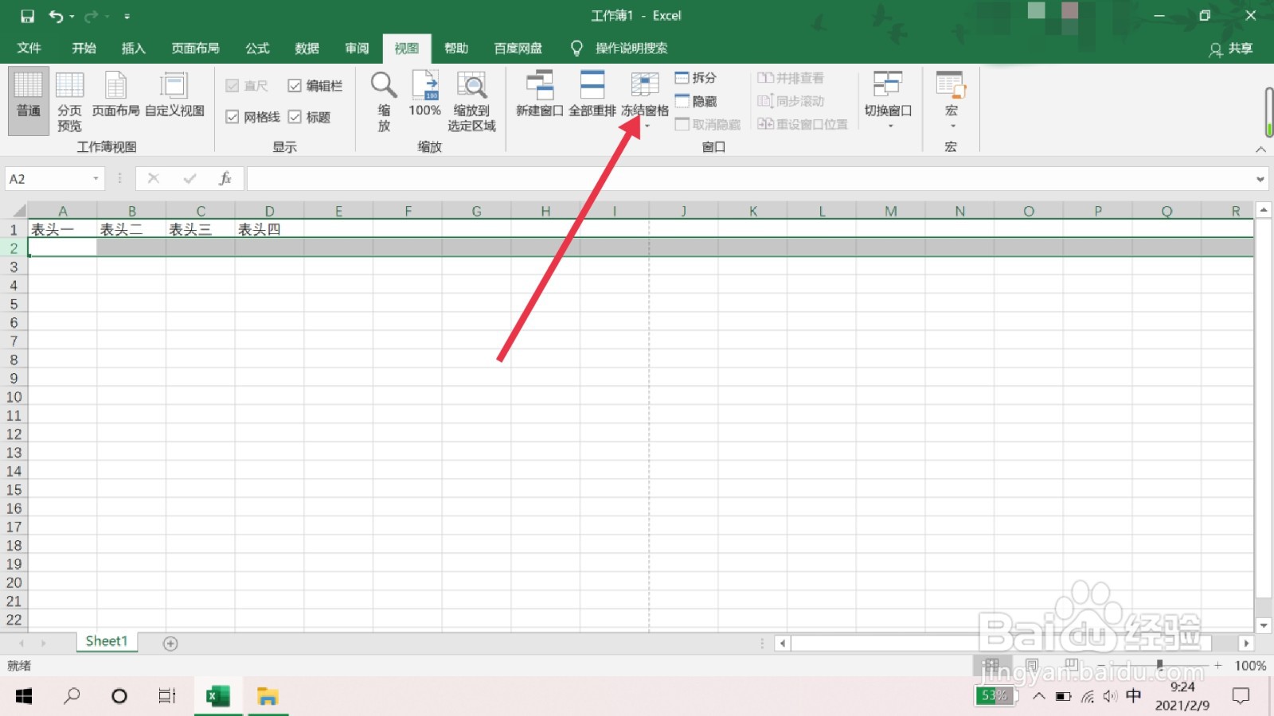Click Unhide (取消隐藏) window icon

682,124
